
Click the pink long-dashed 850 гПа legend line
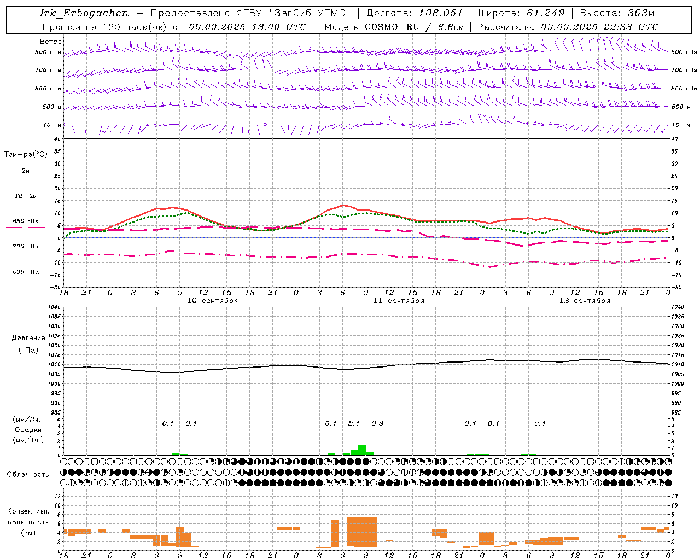pyautogui.click(x=25, y=227)
